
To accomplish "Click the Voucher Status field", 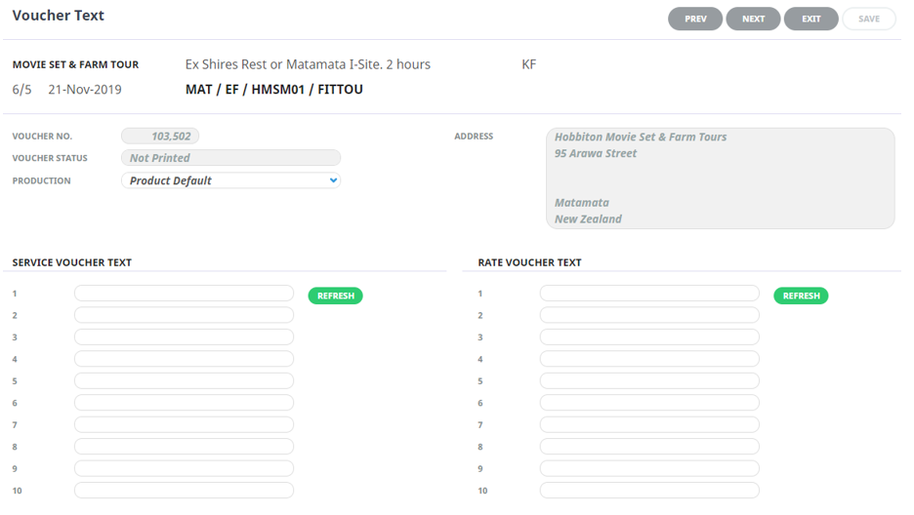I will (x=230, y=158).
